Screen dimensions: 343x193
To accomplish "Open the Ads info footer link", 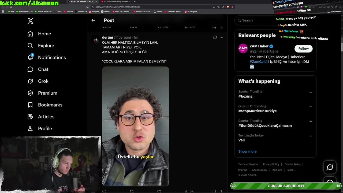I will tap(277, 170).
